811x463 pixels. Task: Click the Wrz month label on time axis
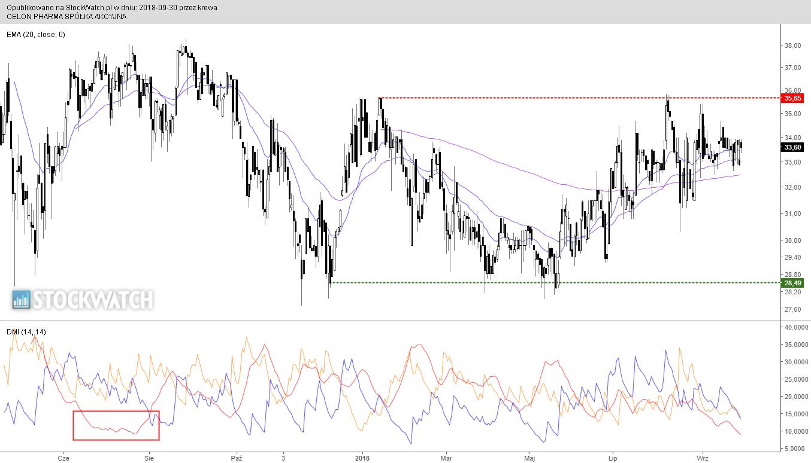(x=702, y=458)
